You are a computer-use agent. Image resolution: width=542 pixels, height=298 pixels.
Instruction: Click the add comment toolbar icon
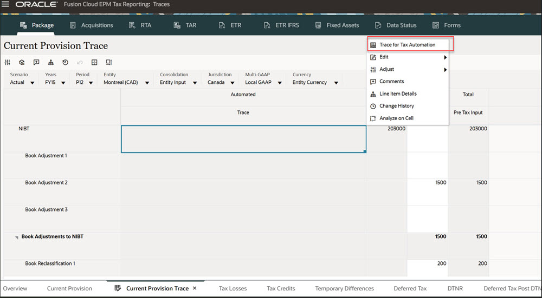pyautogui.click(x=36, y=62)
